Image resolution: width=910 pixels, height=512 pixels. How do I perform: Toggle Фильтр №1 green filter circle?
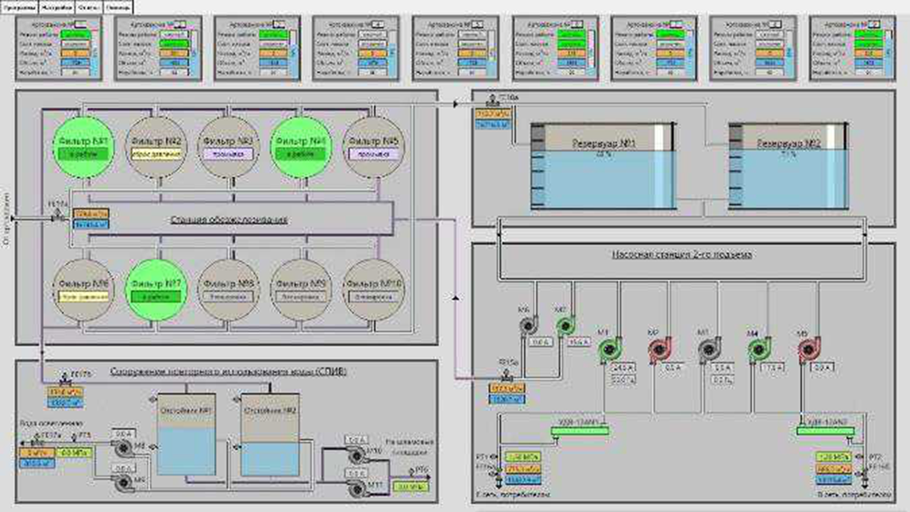click(84, 146)
